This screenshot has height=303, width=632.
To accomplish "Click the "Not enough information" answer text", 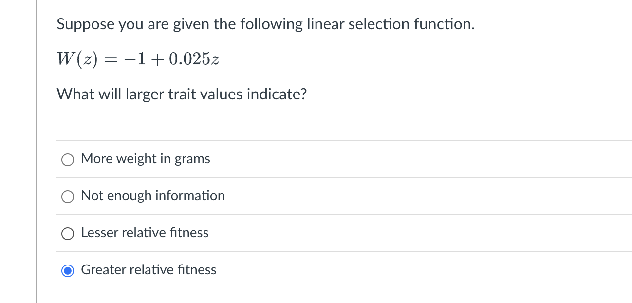I will point(153,195).
